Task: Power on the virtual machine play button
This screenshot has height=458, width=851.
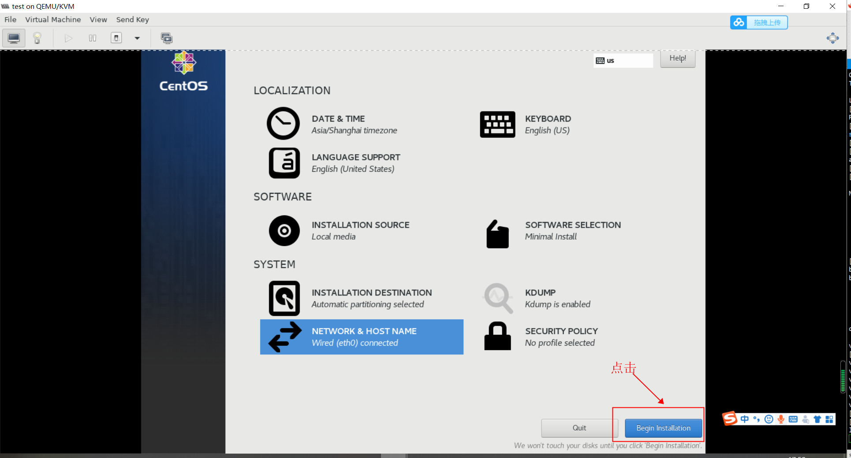Action: 68,38
